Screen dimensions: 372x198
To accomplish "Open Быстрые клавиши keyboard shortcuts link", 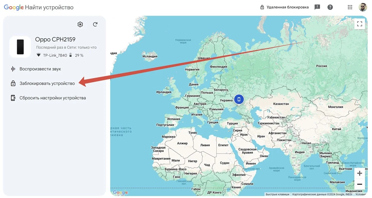I will 278,194.
